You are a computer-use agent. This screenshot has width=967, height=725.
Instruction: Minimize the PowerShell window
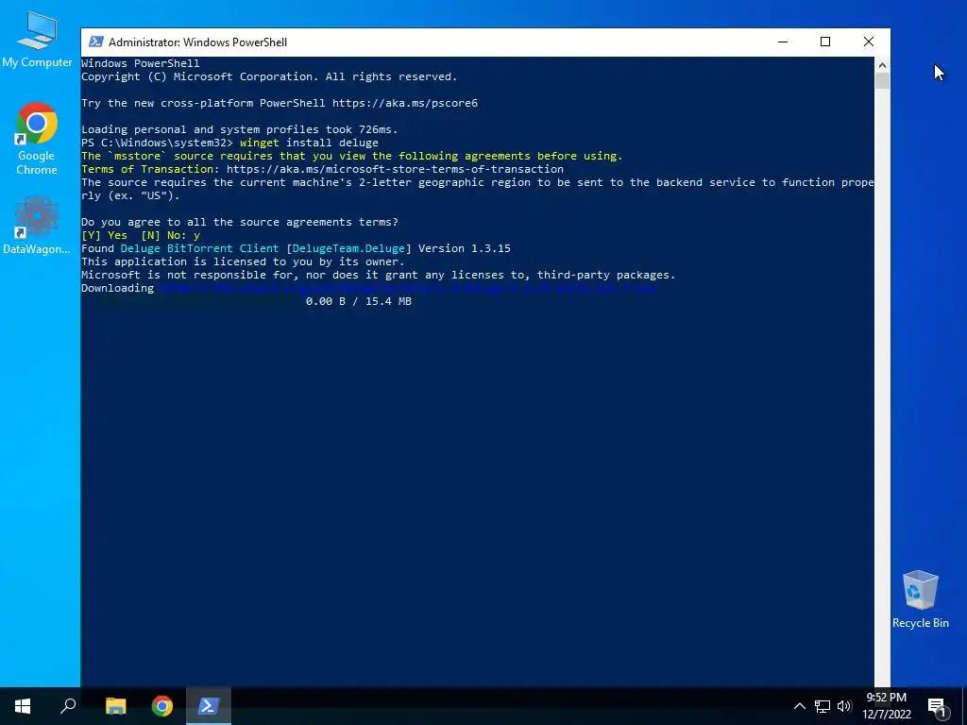(x=783, y=42)
